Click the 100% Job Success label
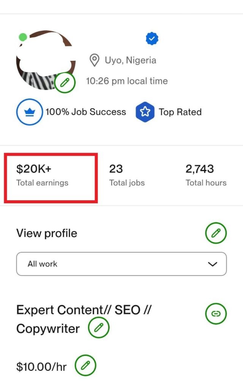This screenshot has width=243, height=389. 86,112
